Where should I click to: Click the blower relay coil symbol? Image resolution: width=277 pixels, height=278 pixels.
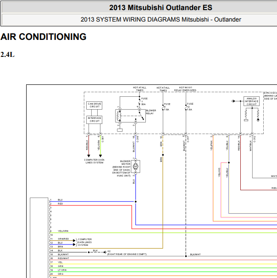tap(119, 116)
